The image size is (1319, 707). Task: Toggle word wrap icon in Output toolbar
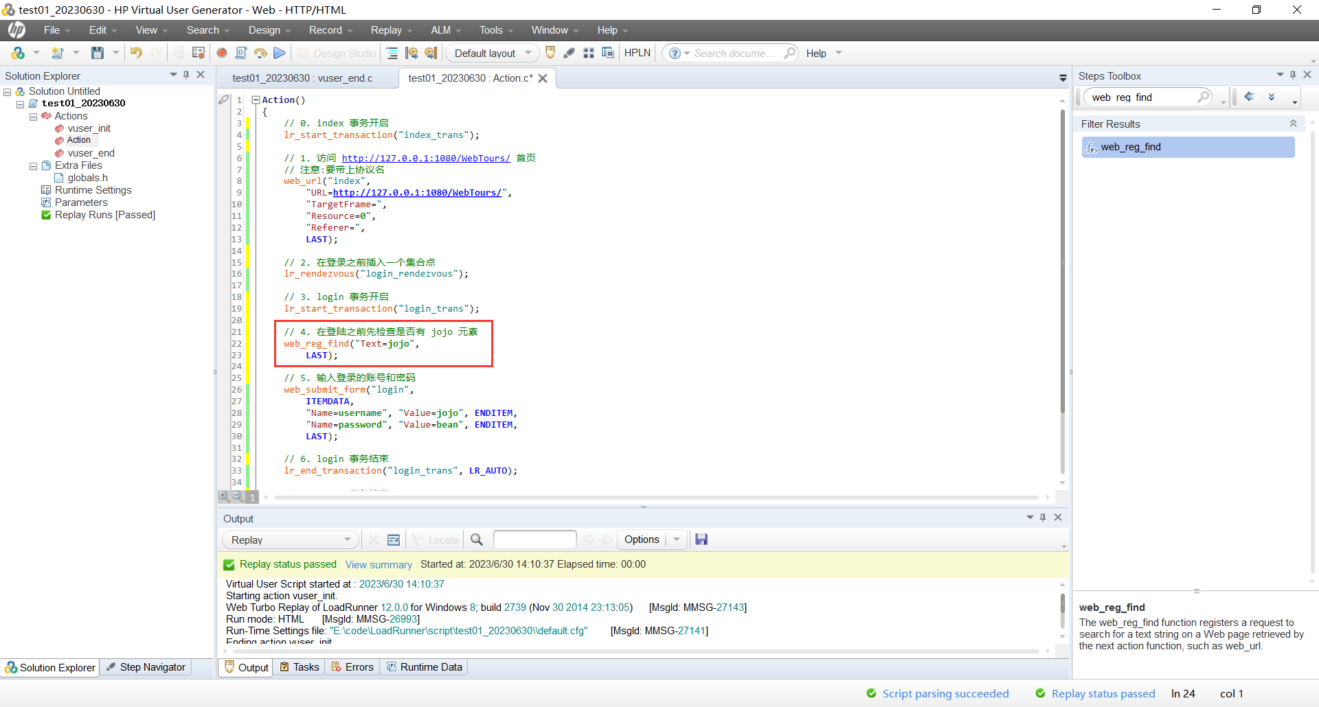click(x=394, y=540)
